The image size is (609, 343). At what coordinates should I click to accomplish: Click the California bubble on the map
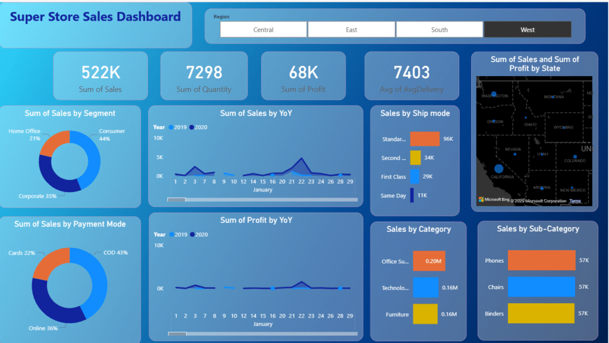point(498,168)
